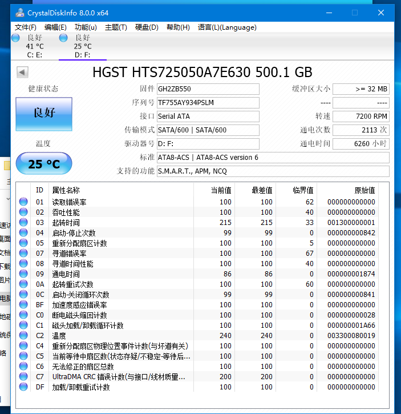Click raw value 000000000028

pos(351,315)
